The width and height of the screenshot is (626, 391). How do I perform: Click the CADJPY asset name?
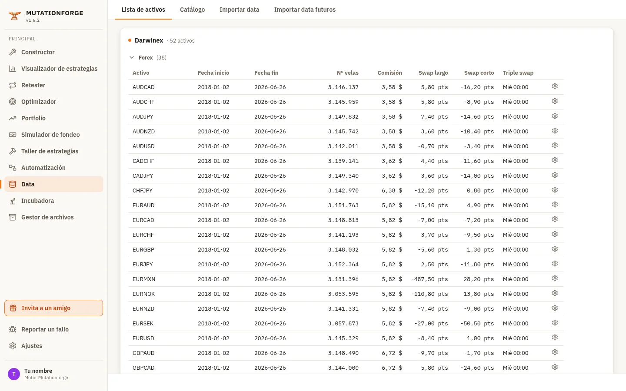143,176
